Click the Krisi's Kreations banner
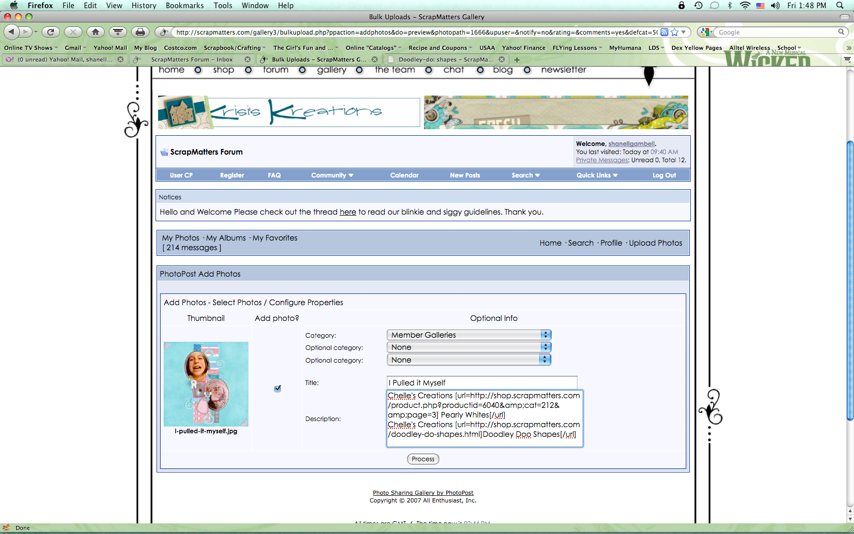854x534 pixels. pyautogui.click(x=289, y=112)
